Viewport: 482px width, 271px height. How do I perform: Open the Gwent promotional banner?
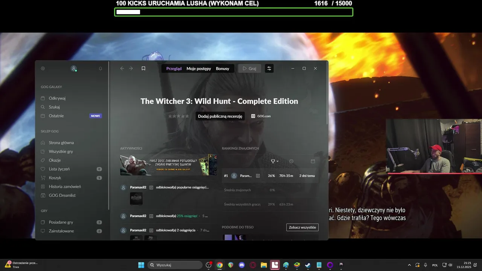pos(168,165)
